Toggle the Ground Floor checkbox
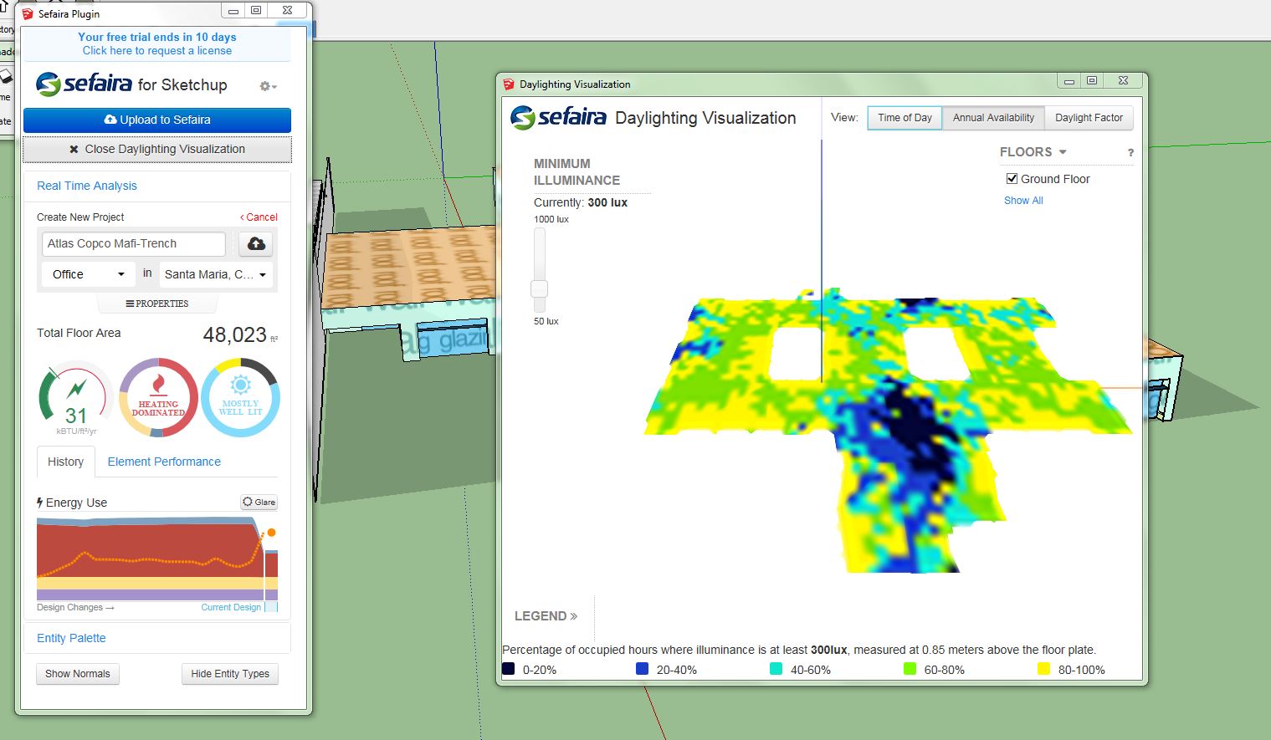 pyautogui.click(x=1012, y=178)
